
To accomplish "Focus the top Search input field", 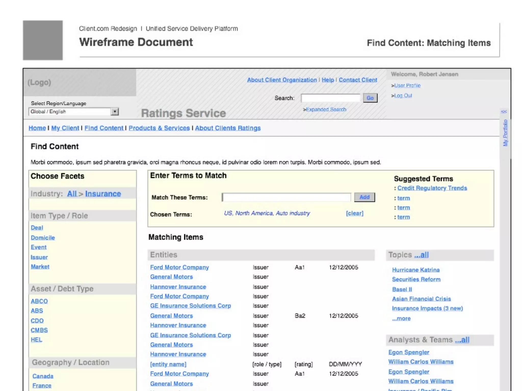I will tap(330, 98).
